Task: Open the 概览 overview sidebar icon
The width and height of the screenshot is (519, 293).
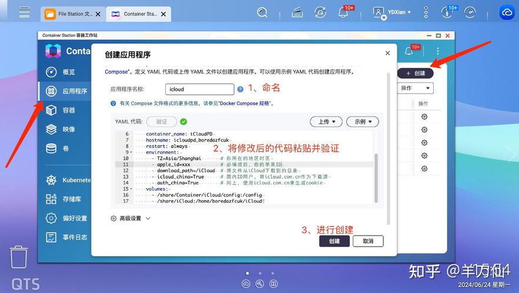Action: pyautogui.click(x=52, y=72)
